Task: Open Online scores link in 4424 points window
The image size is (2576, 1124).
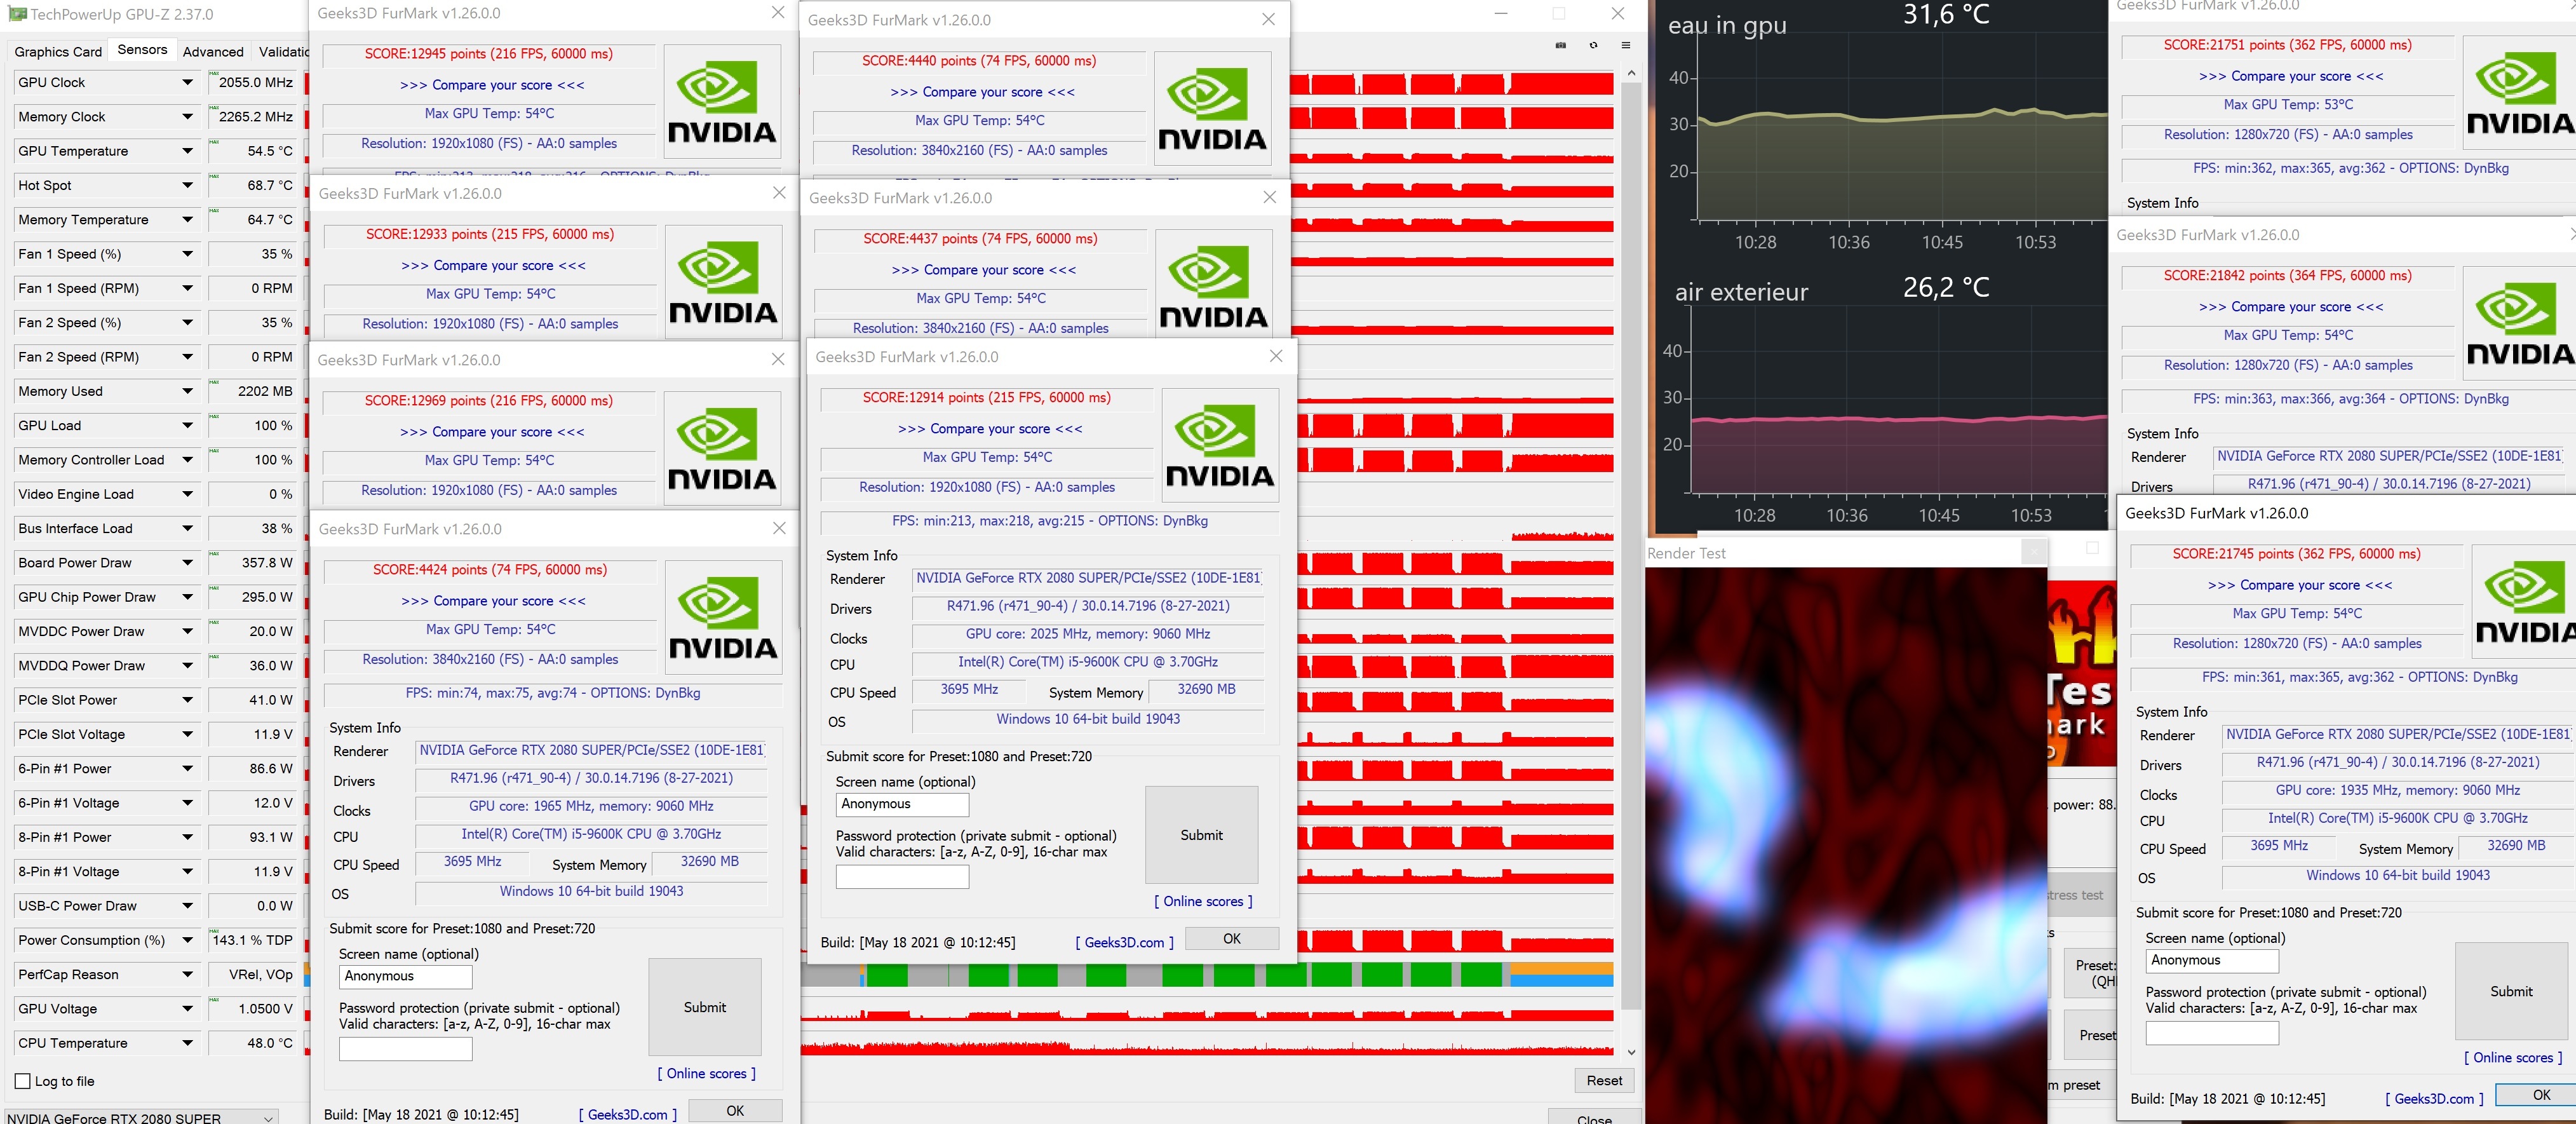Action: click(x=706, y=1073)
